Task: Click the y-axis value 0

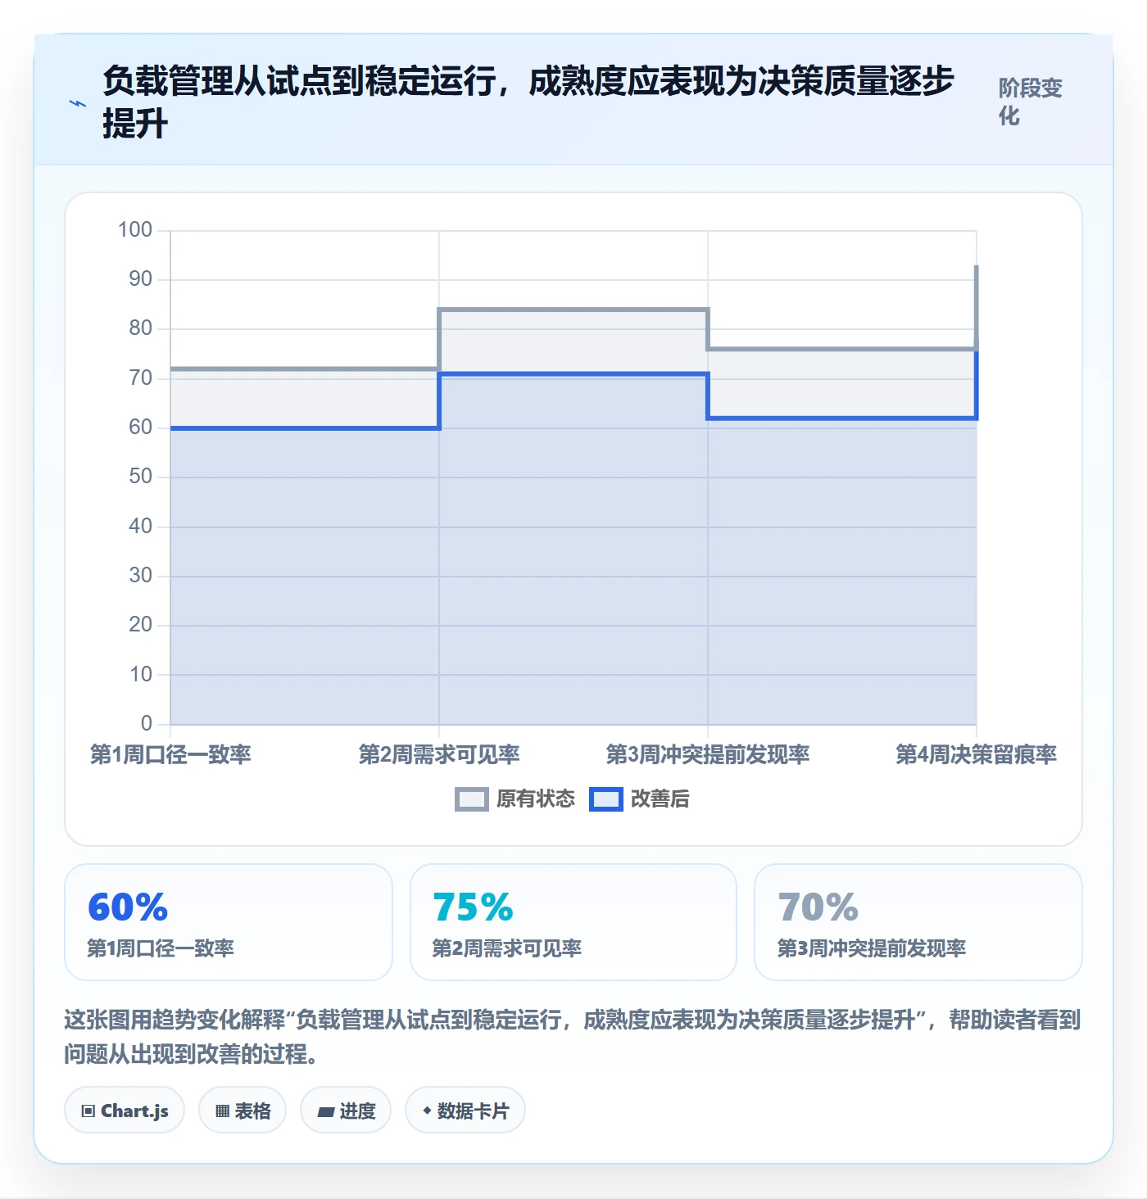Action: (x=147, y=723)
